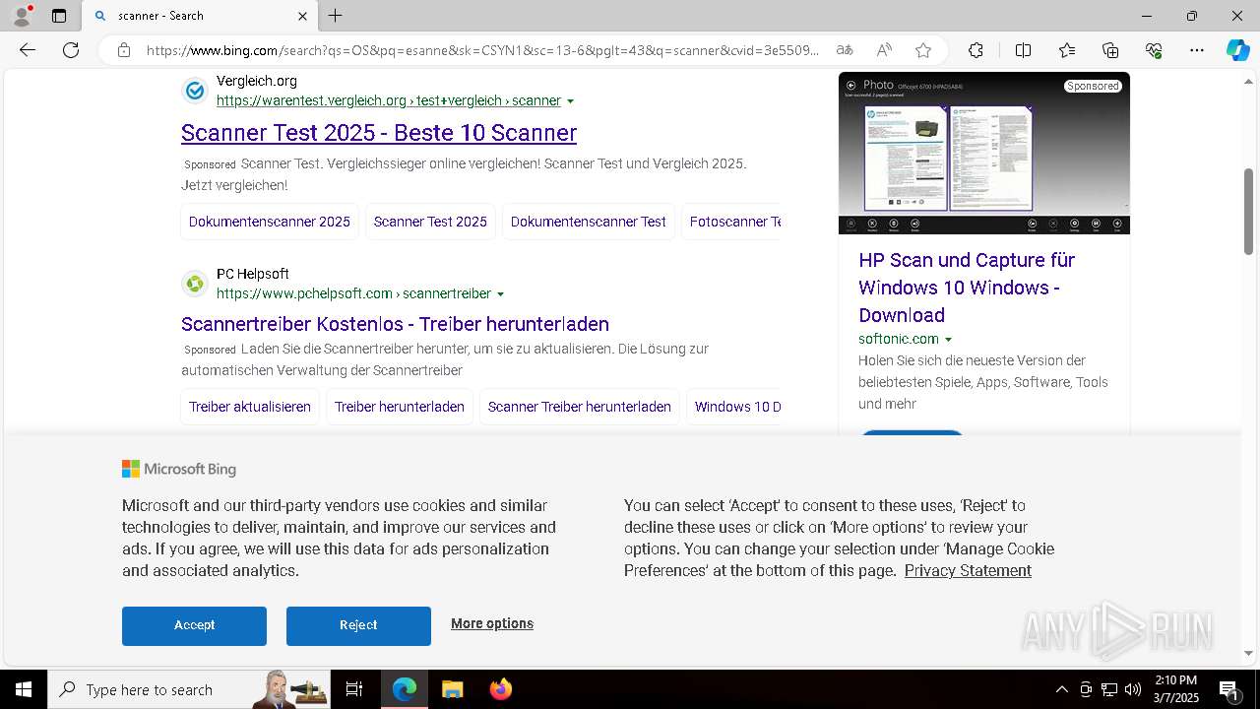Reload the page with Refresh icon

click(71, 50)
